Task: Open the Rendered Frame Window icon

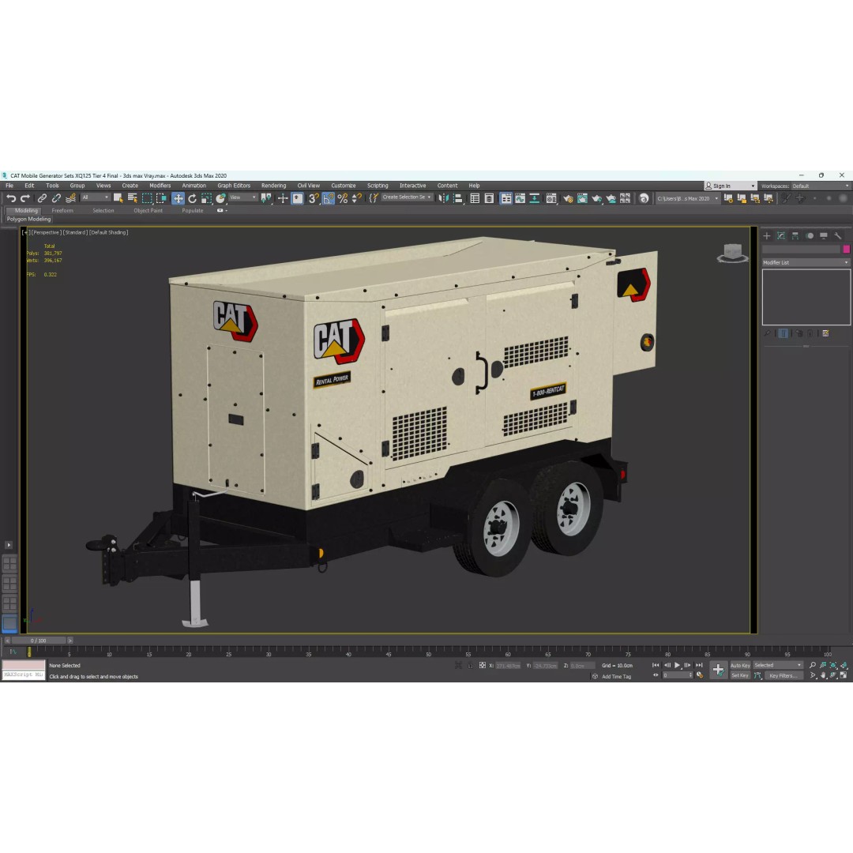Action: [x=582, y=198]
